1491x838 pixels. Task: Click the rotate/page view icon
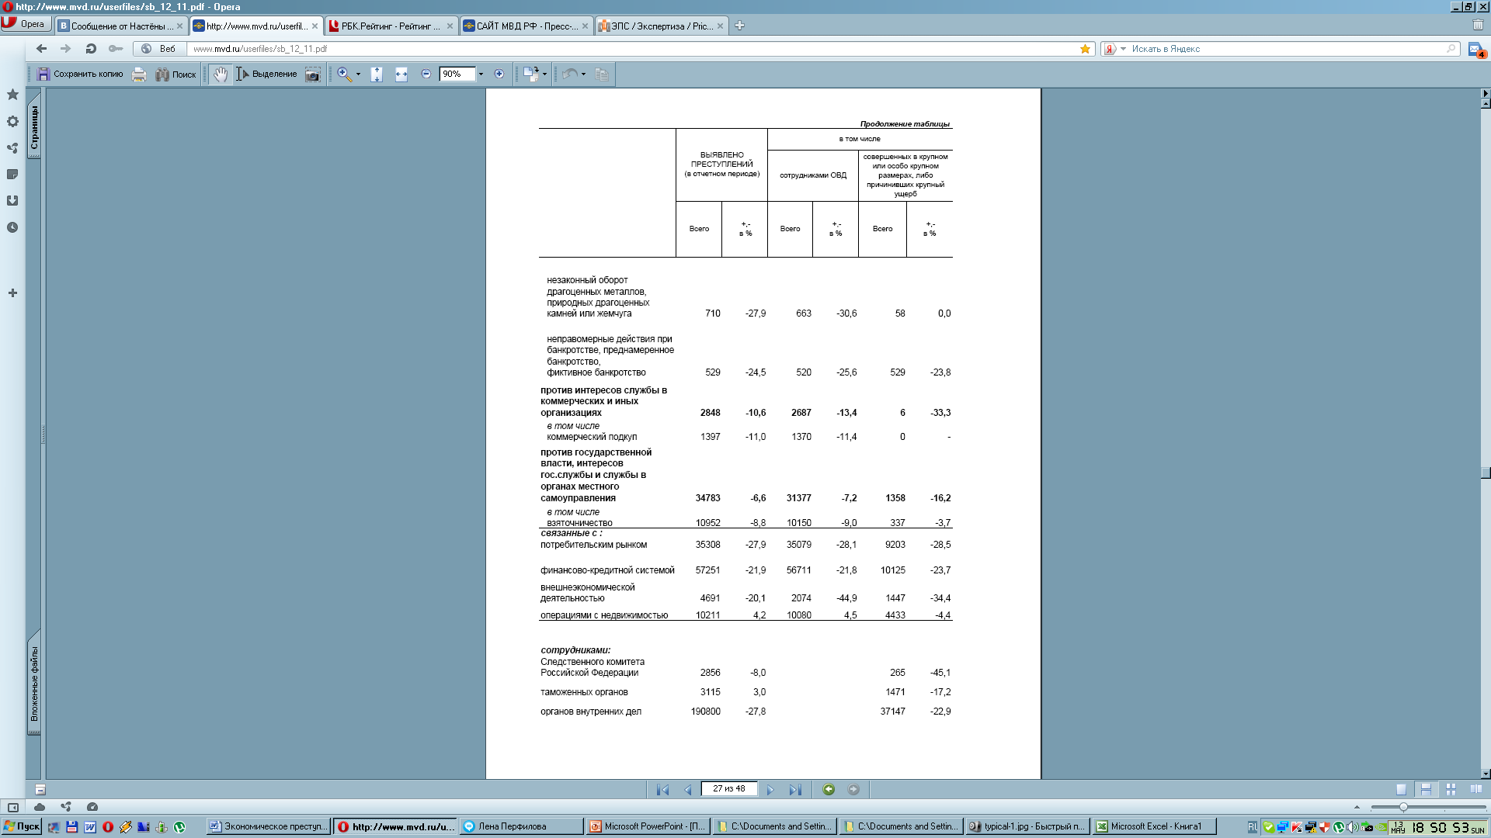click(530, 74)
